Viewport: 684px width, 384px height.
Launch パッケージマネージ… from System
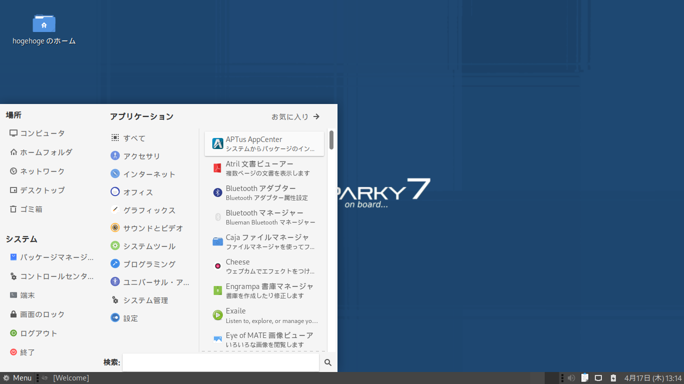pyautogui.click(x=52, y=257)
